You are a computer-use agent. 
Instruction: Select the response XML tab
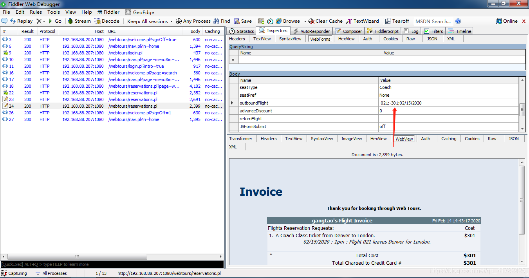(233, 147)
